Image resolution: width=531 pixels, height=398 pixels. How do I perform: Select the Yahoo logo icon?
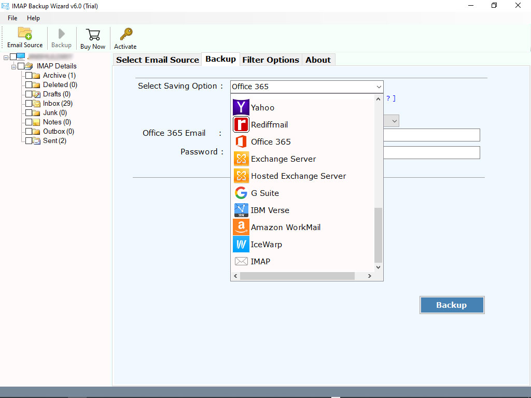click(241, 107)
